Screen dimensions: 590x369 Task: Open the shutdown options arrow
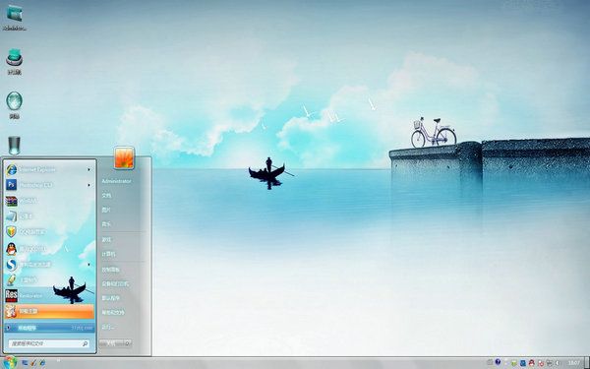click(x=128, y=343)
